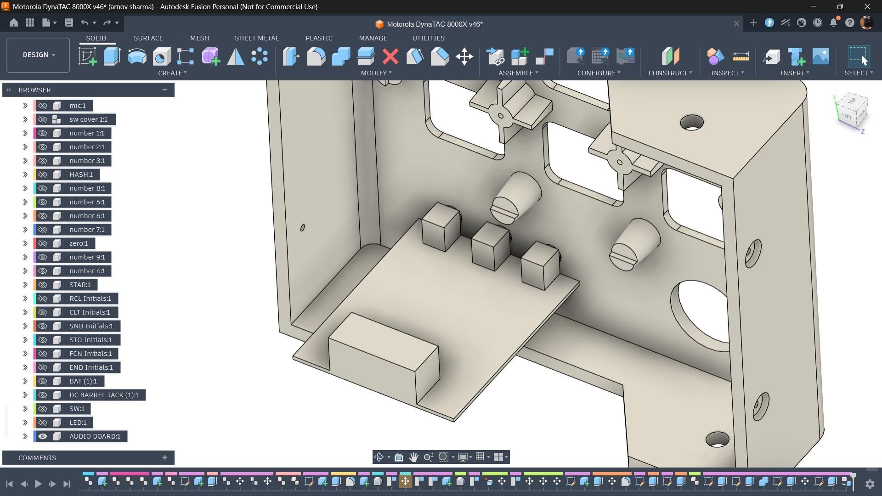Expand the number 8:1 tree node
Viewport: 882px width, 496px height.
point(25,188)
